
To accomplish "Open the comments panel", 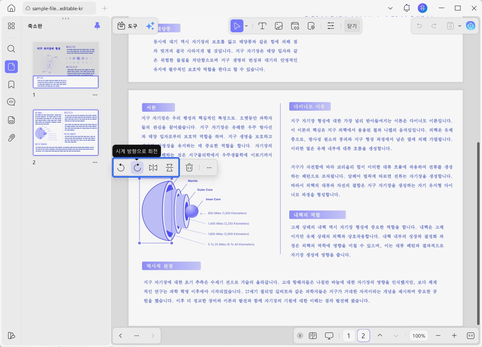I will point(11,102).
